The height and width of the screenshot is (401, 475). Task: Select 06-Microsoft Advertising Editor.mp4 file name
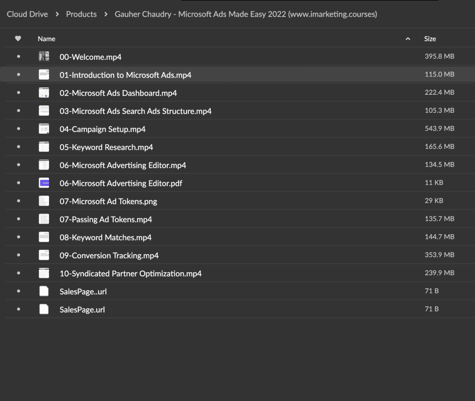click(x=123, y=165)
